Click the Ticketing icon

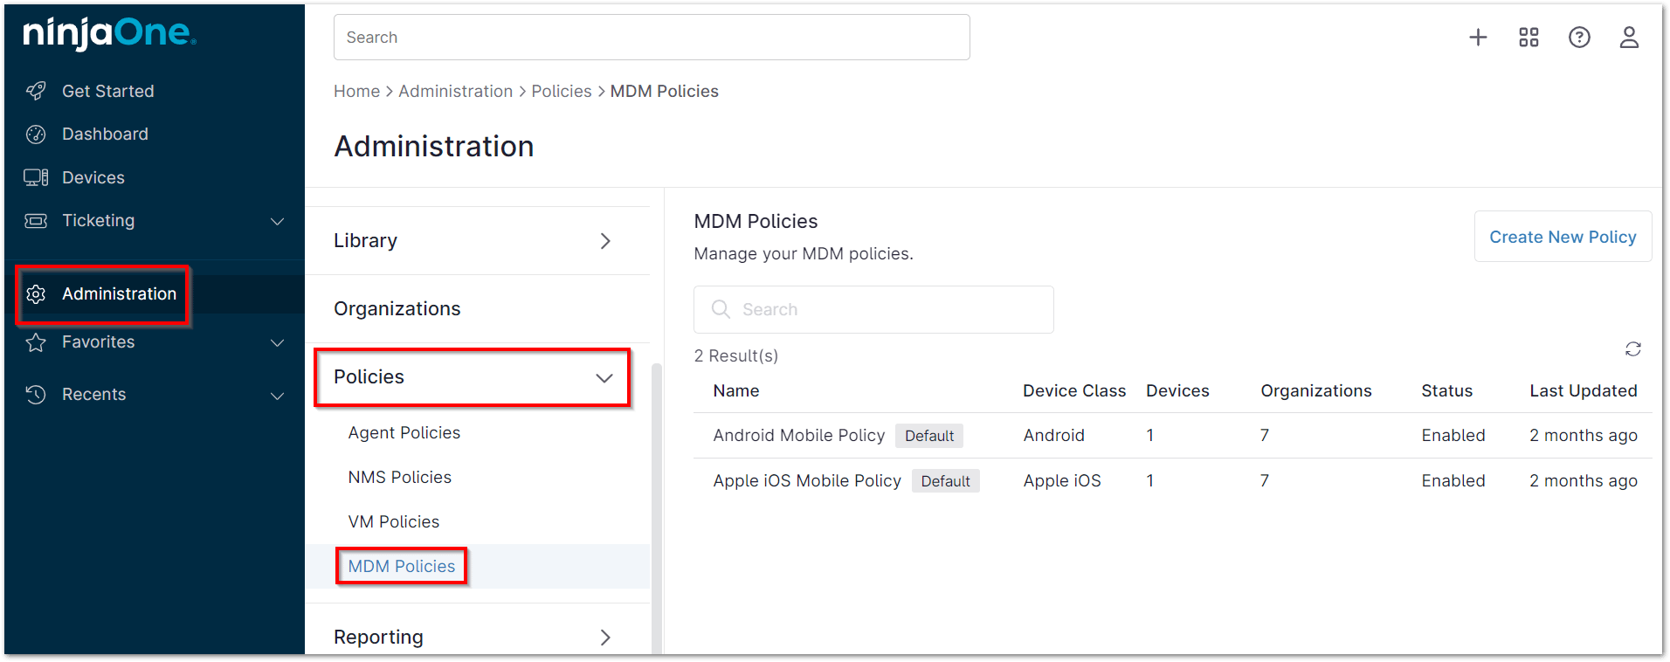(35, 220)
